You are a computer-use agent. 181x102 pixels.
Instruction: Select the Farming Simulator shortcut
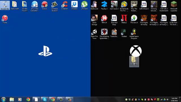point(154,6)
